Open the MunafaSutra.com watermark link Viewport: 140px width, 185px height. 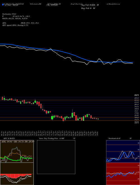pyautogui.click(x=114, y=4)
